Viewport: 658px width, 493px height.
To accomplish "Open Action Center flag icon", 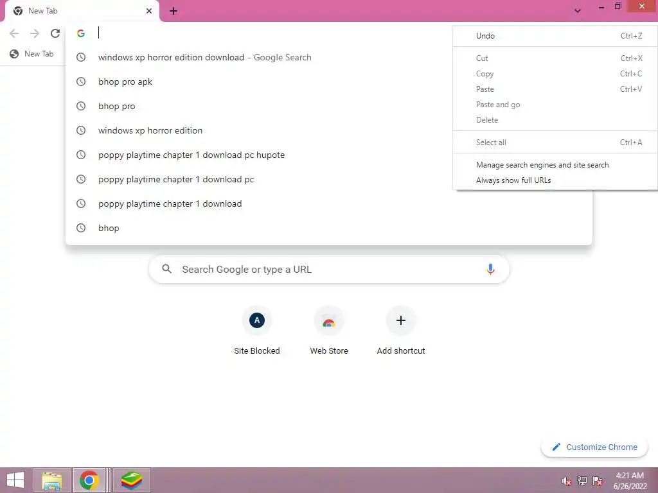I will tap(598, 480).
